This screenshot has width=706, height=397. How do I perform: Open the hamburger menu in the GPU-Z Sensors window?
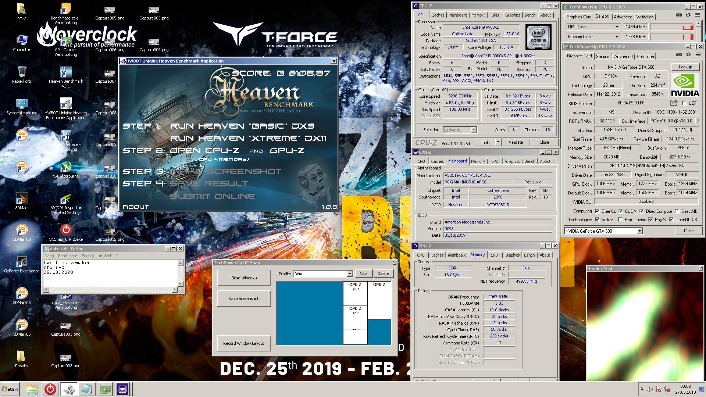698,15
